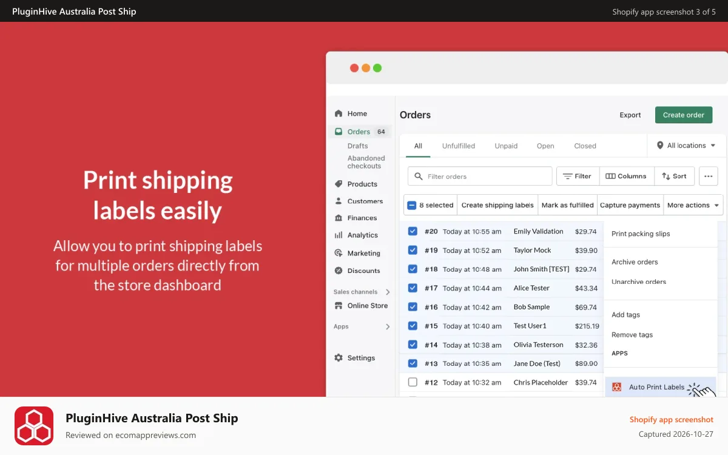Click the $215.19 order total
The image size is (728, 455).
tap(587, 326)
